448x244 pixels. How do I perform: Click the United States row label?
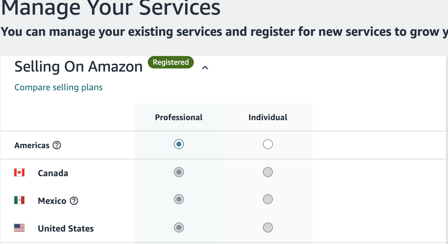pos(66,229)
